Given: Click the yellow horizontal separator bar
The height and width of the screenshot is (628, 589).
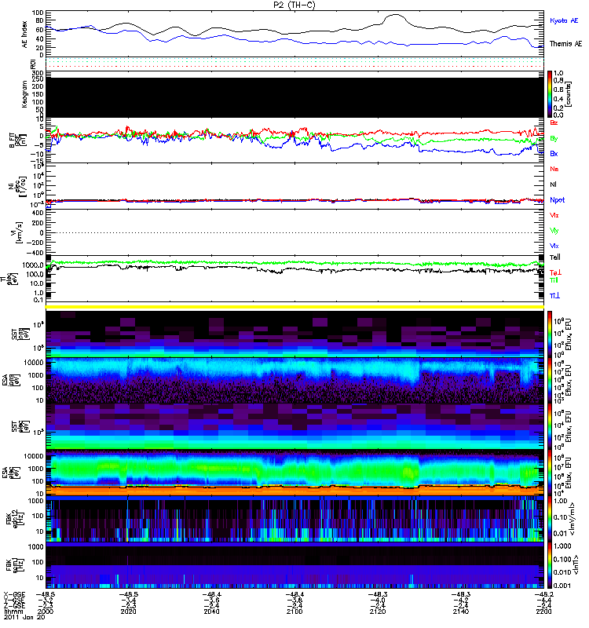Looking at the screenshot, I should [x=294, y=307].
